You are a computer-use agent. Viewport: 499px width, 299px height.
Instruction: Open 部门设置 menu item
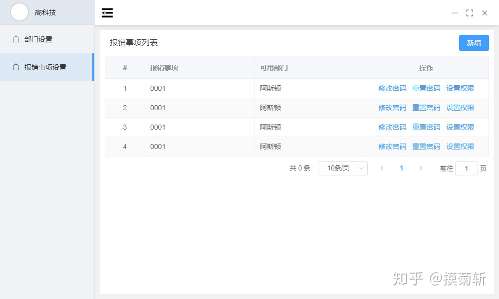coord(47,39)
